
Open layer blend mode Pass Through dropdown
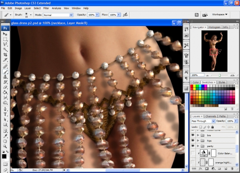pos(203,121)
